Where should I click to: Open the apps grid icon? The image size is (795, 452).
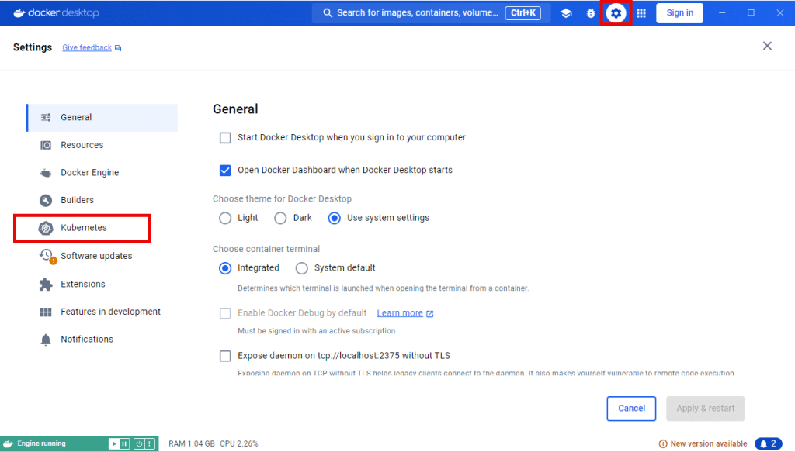pos(641,13)
